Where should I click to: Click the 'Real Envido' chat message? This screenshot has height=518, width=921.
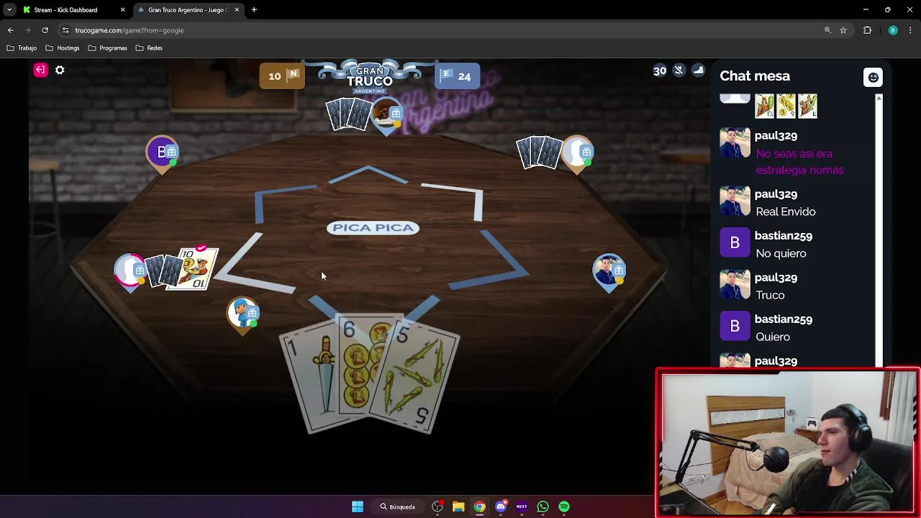(786, 212)
